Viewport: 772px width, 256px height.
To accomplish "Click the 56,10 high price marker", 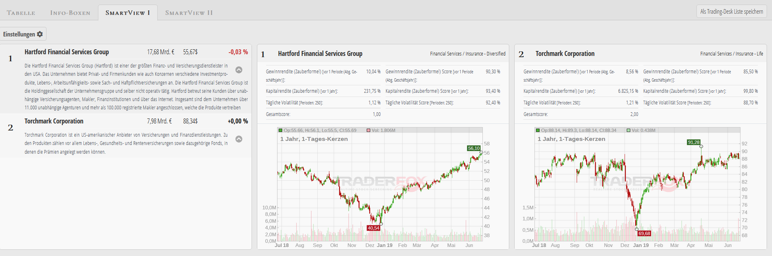I will 474,148.
